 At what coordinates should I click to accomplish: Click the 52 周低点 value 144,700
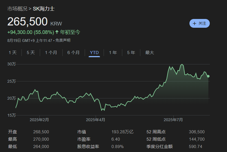click(197, 139)
